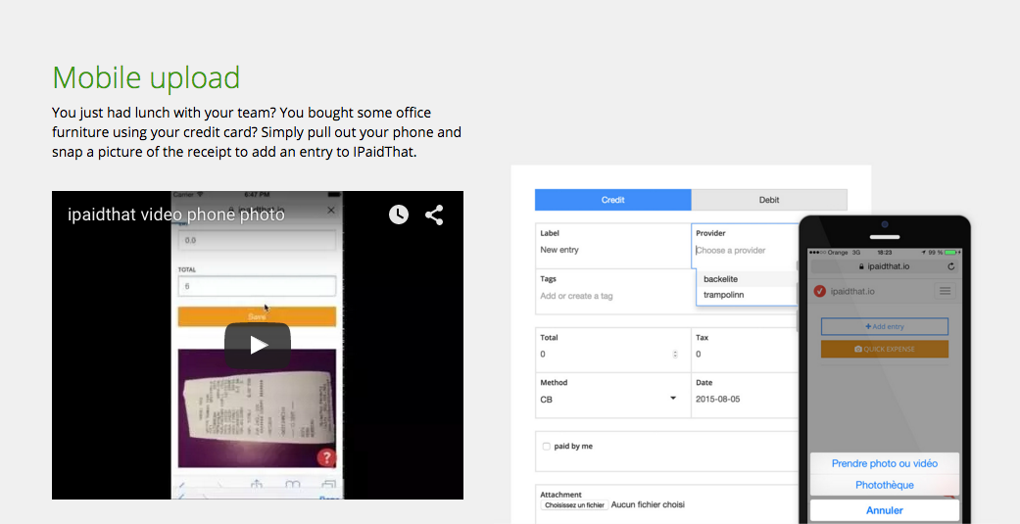
Task: Click the ipaidthat.io phone address bar
Action: (885, 266)
